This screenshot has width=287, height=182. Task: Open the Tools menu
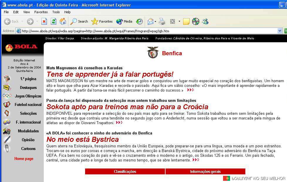click(56, 12)
